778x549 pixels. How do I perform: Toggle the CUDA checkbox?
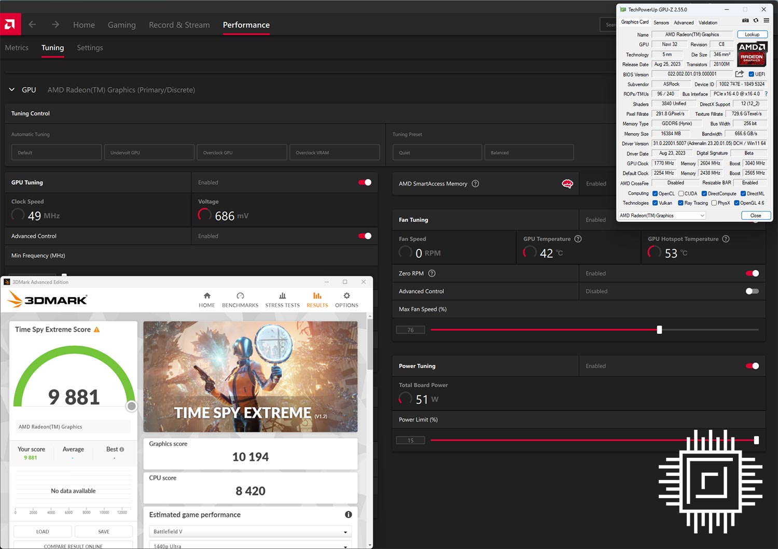(x=681, y=193)
